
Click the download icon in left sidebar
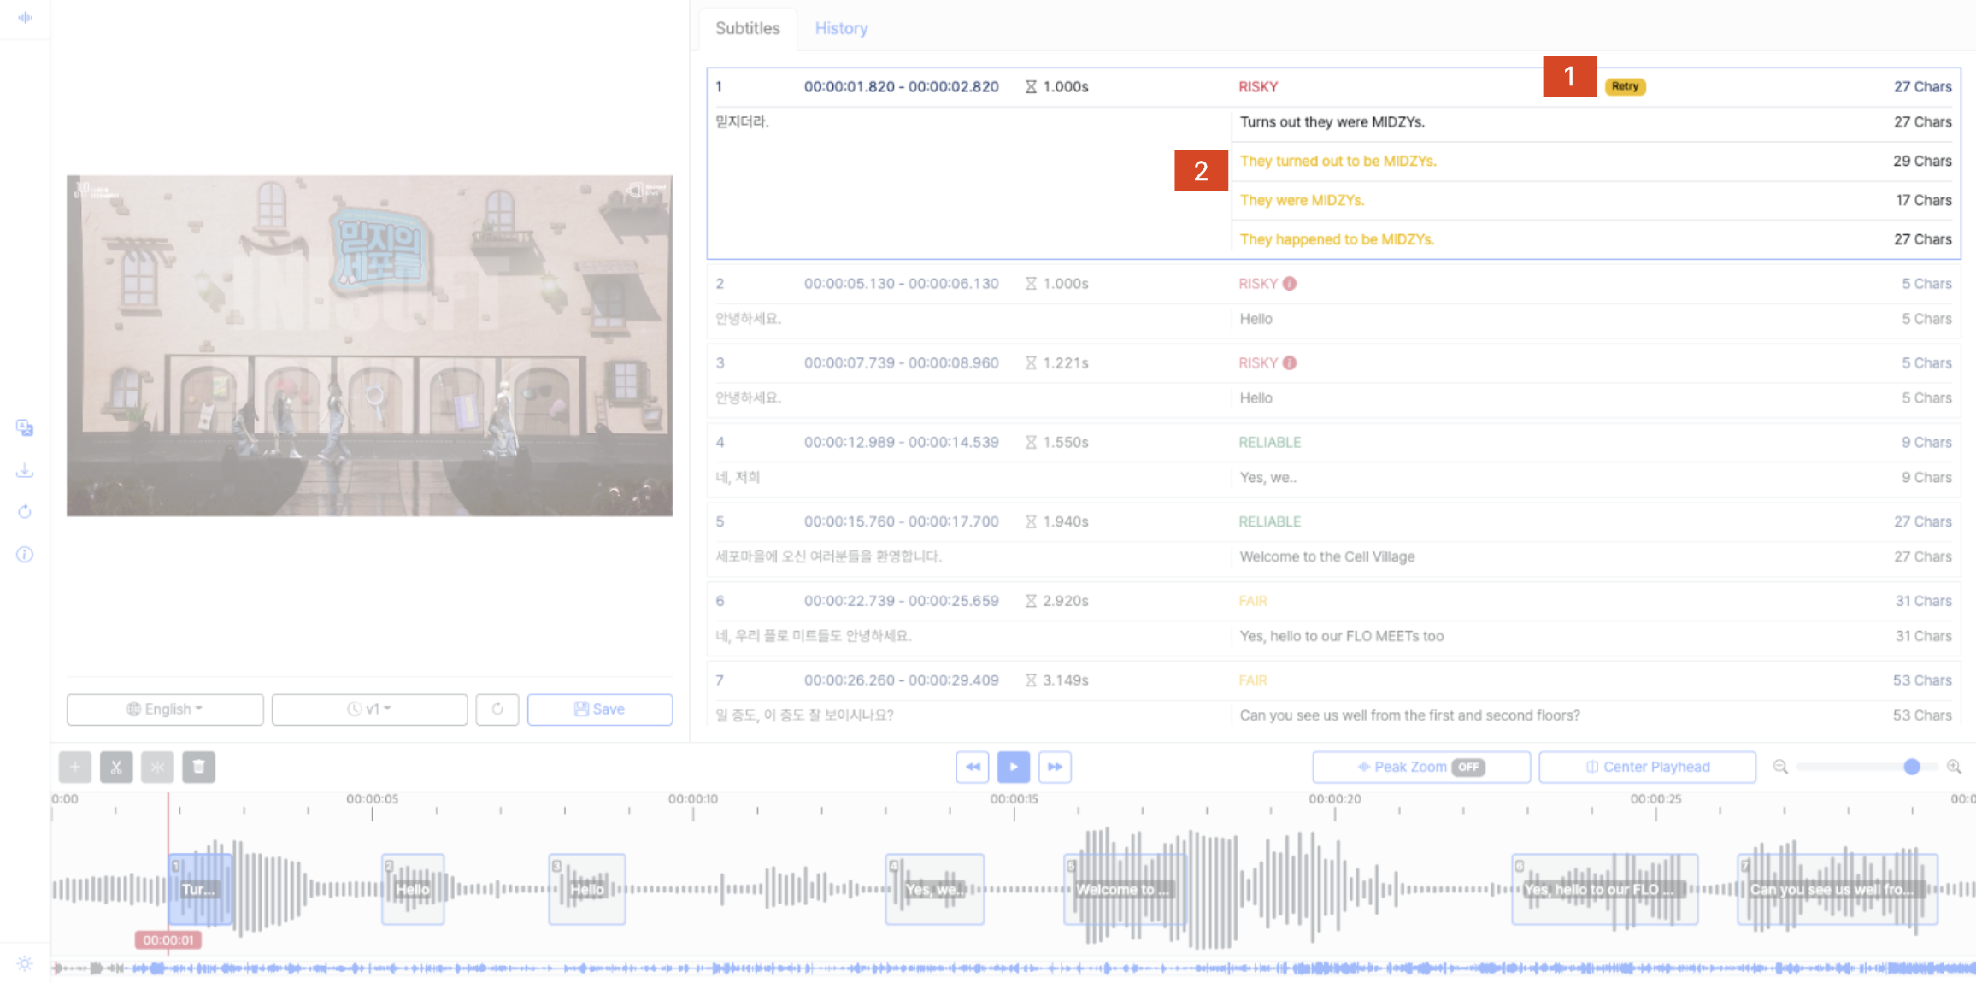(25, 470)
